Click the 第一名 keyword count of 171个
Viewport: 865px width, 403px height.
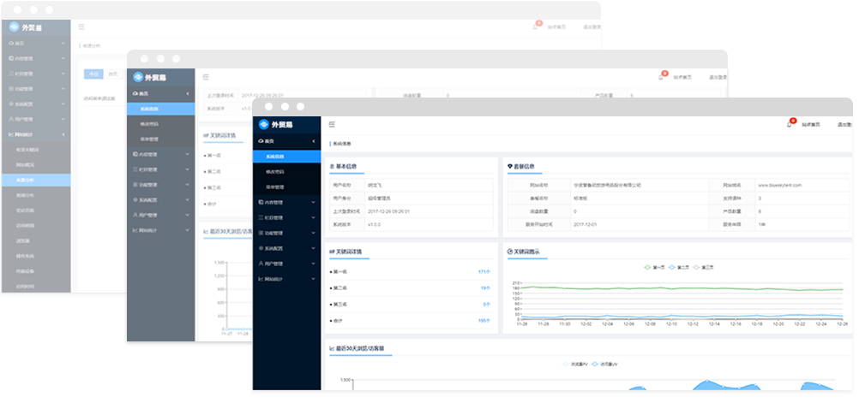click(x=484, y=271)
